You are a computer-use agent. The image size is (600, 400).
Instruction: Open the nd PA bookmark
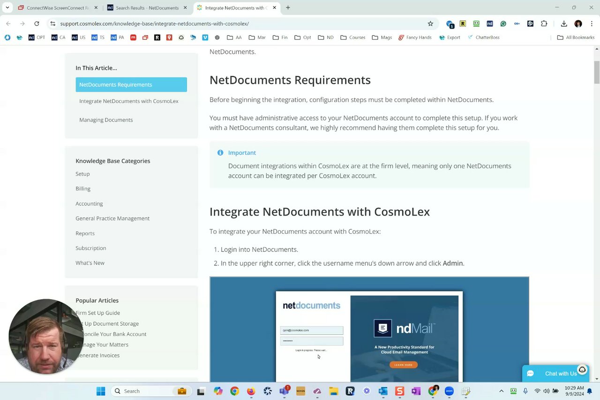point(117,38)
